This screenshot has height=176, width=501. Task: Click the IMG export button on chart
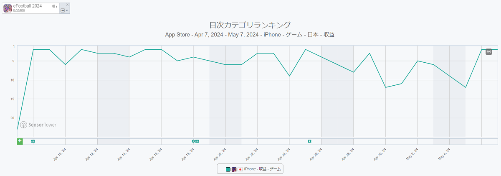(x=489, y=51)
